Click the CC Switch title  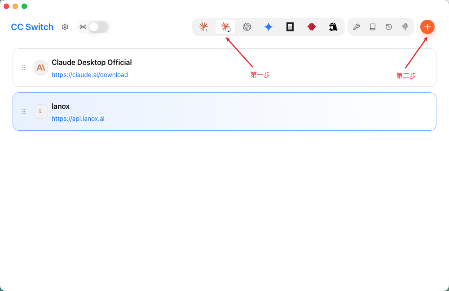pos(32,27)
